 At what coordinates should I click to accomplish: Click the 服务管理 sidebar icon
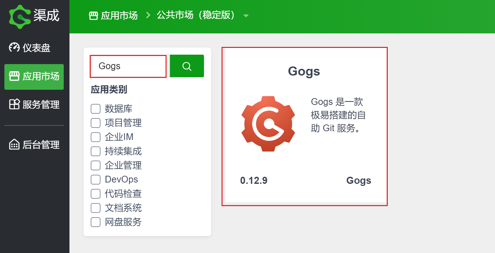pos(14,104)
